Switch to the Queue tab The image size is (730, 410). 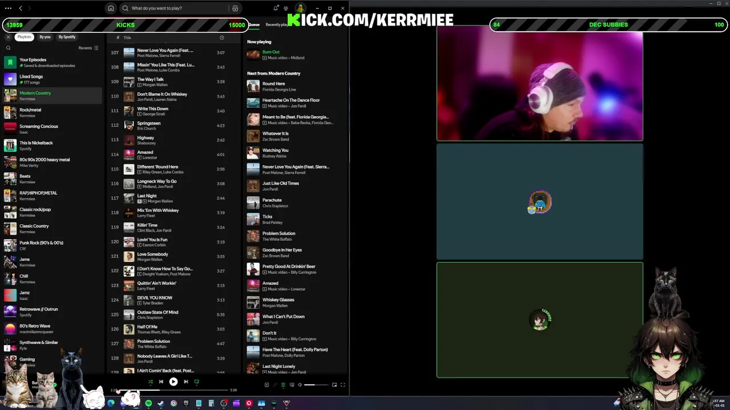(x=254, y=25)
